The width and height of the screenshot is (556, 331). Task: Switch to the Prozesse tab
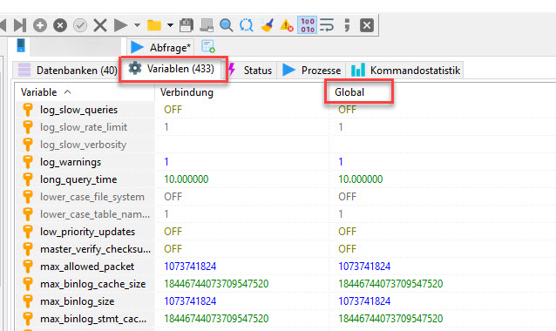(312, 71)
